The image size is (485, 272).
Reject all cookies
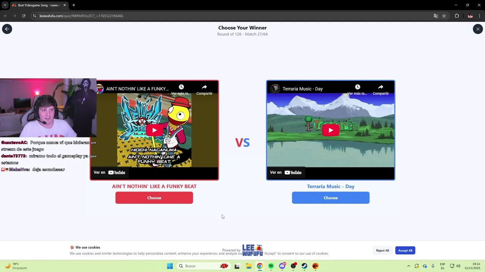tap(382, 250)
